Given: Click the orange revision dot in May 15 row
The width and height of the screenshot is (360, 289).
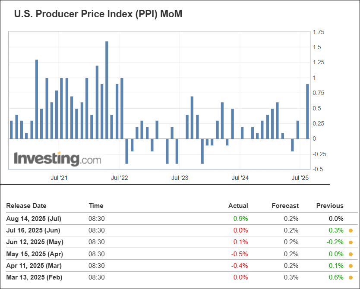Looking at the screenshot, I should (351, 254).
